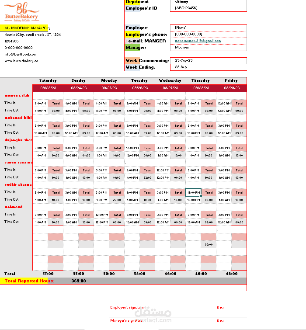Screen dimensions: 306x330
Task: Click sanam rana's Tuesday total 22:00
Action: [x=147, y=177]
